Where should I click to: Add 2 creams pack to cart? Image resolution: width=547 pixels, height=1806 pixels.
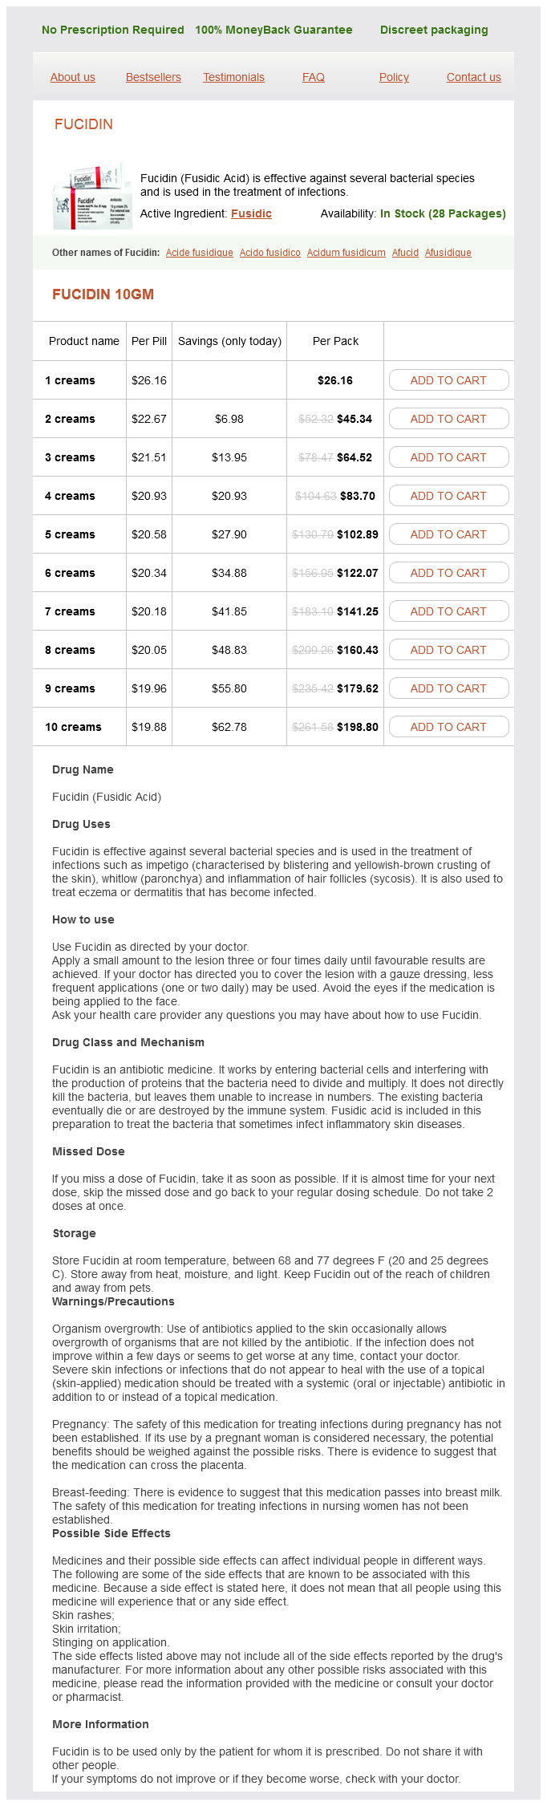[448, 419]
